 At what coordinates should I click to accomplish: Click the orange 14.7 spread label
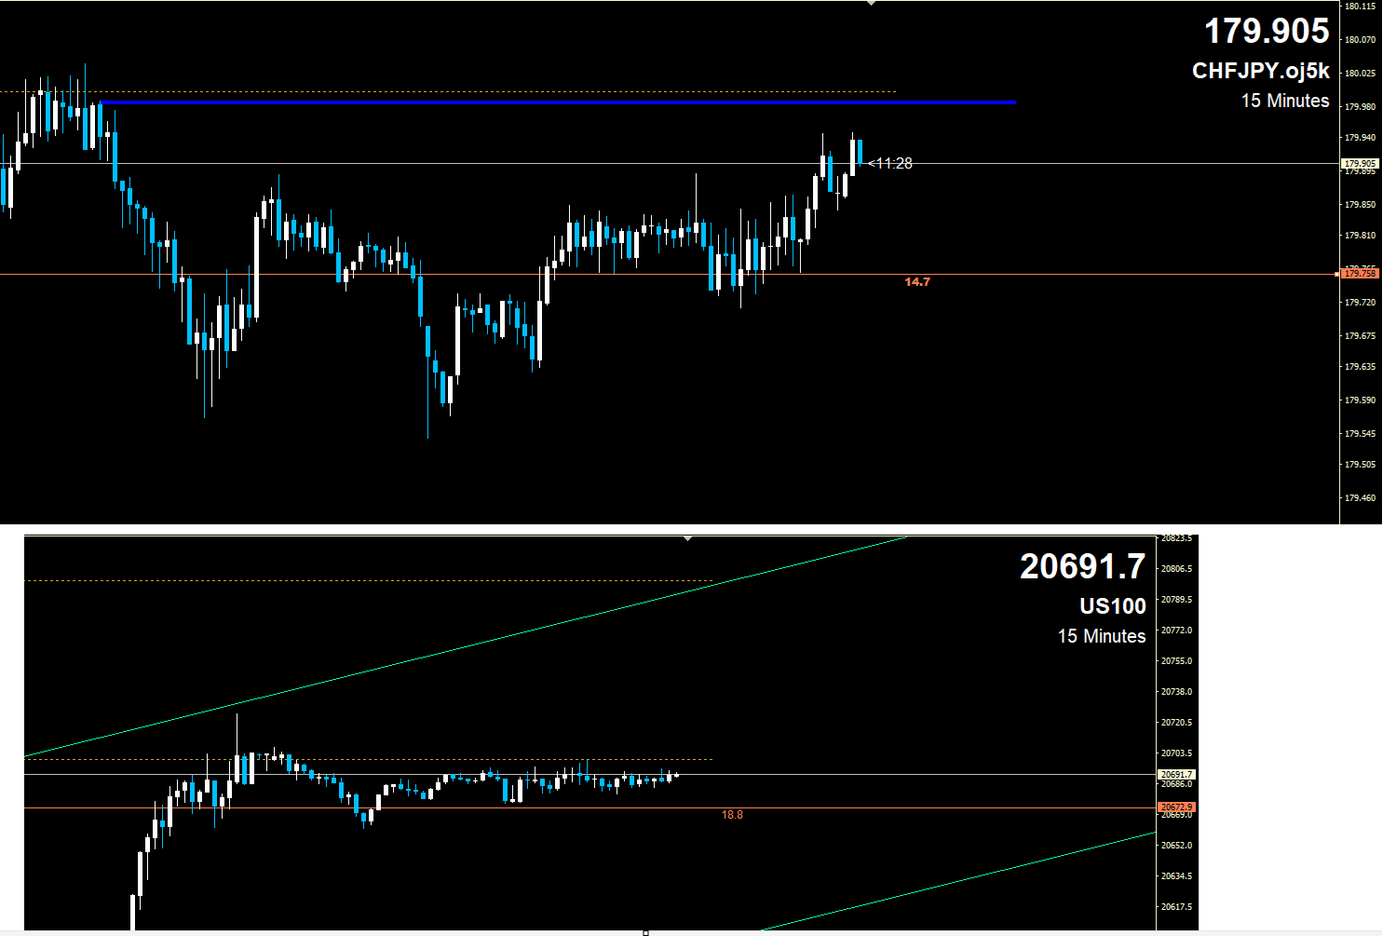(x=917, y=282)
